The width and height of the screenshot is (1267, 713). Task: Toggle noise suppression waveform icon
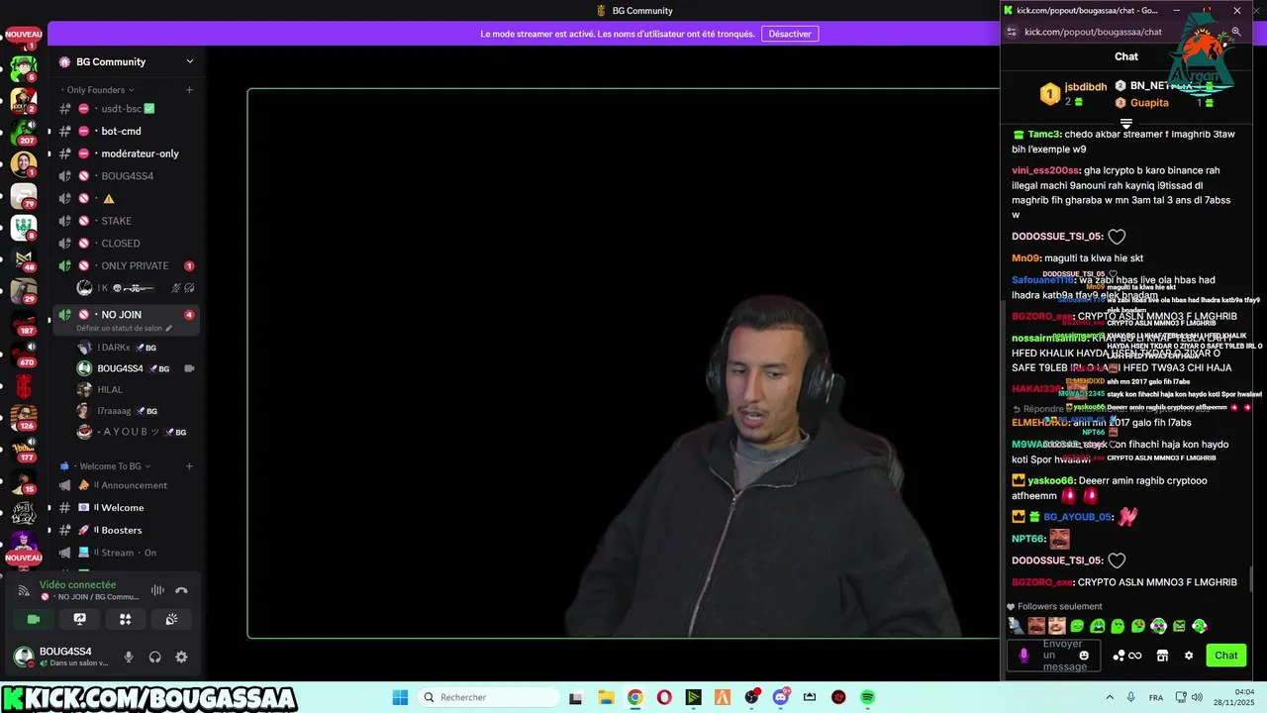pos(157,590)
